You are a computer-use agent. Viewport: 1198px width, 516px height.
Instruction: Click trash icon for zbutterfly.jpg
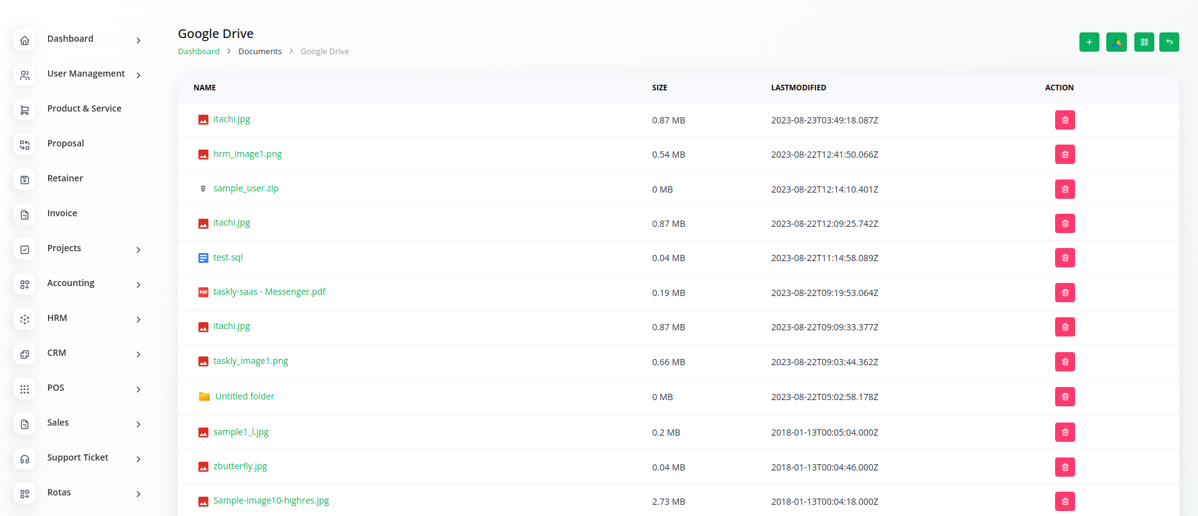pos(1064,467)
